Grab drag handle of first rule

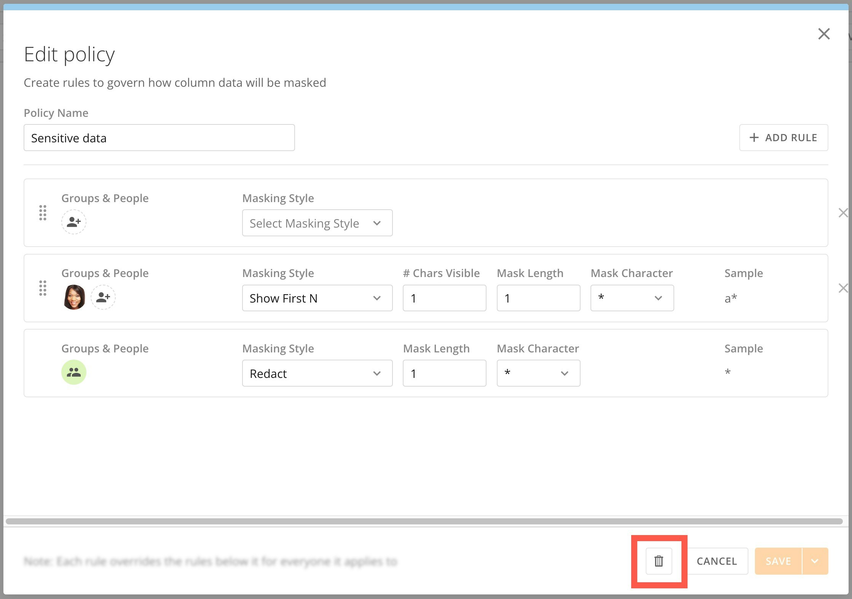[x=43, y=213]
